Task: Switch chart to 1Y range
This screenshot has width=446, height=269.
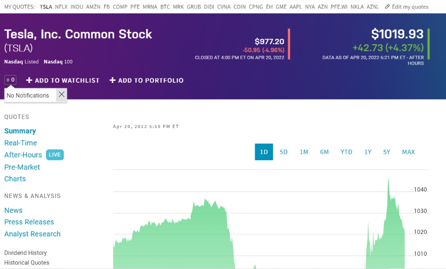Action: click(x=368, y=152)
